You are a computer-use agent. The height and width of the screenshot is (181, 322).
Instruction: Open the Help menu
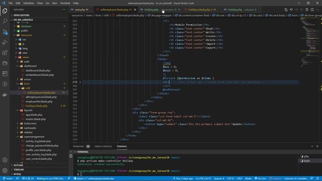coord(76,3)
